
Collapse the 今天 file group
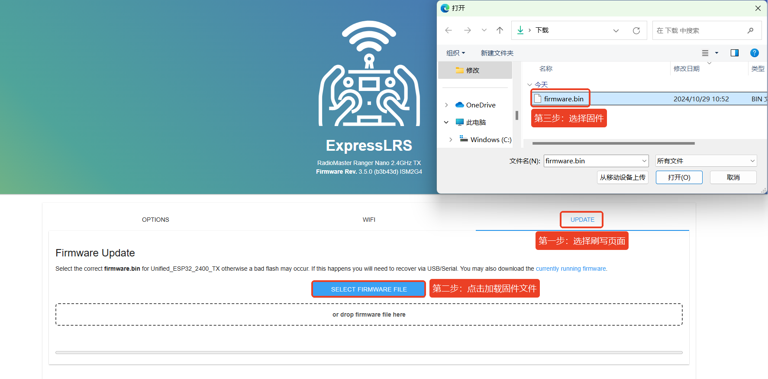529,84
